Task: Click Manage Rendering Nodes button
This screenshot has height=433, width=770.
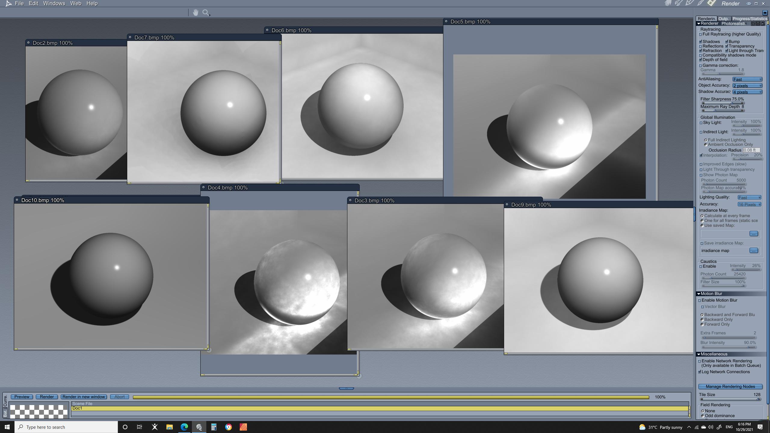Action: tap(730, 386)
